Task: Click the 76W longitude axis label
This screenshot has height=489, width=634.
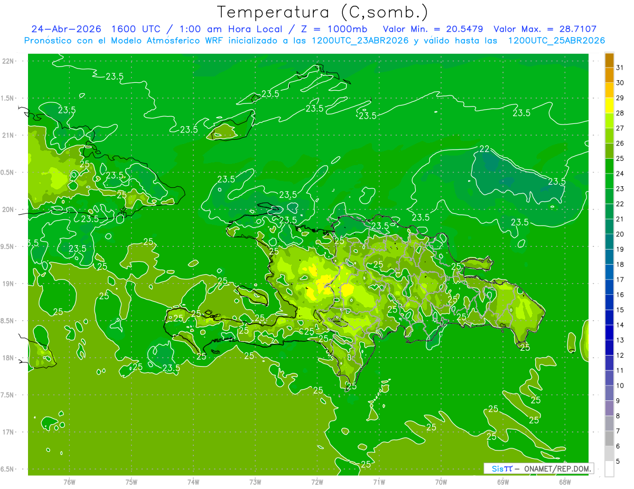Action: (69, 482)
